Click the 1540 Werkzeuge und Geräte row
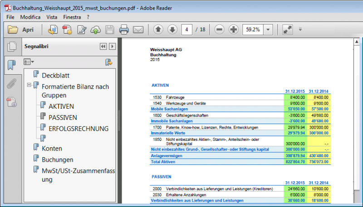363x207 pixels. (240, 103)
